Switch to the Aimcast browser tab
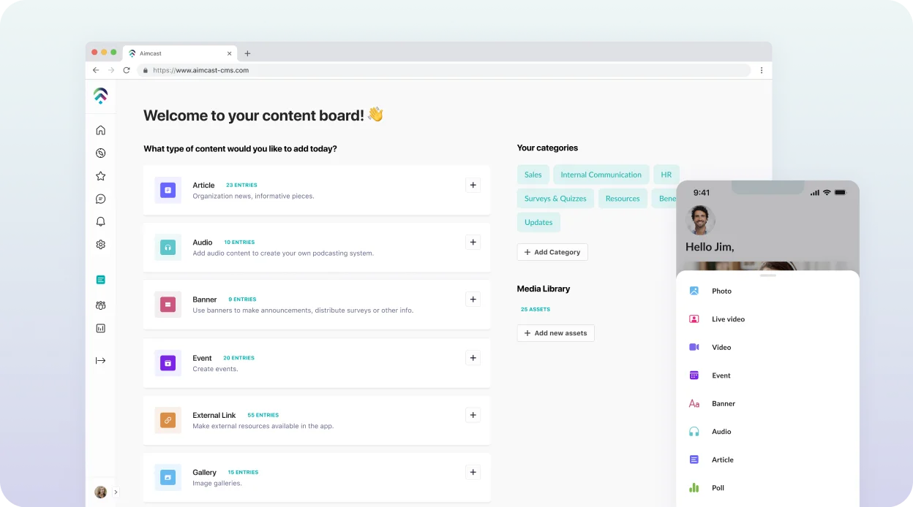Viewport: 913px width, 507px height. [x=176, y=53]
